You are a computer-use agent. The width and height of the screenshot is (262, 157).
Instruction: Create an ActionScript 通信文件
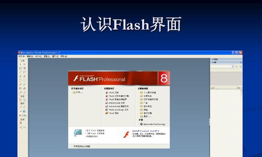pyautogui.click(x=117, y=106)
